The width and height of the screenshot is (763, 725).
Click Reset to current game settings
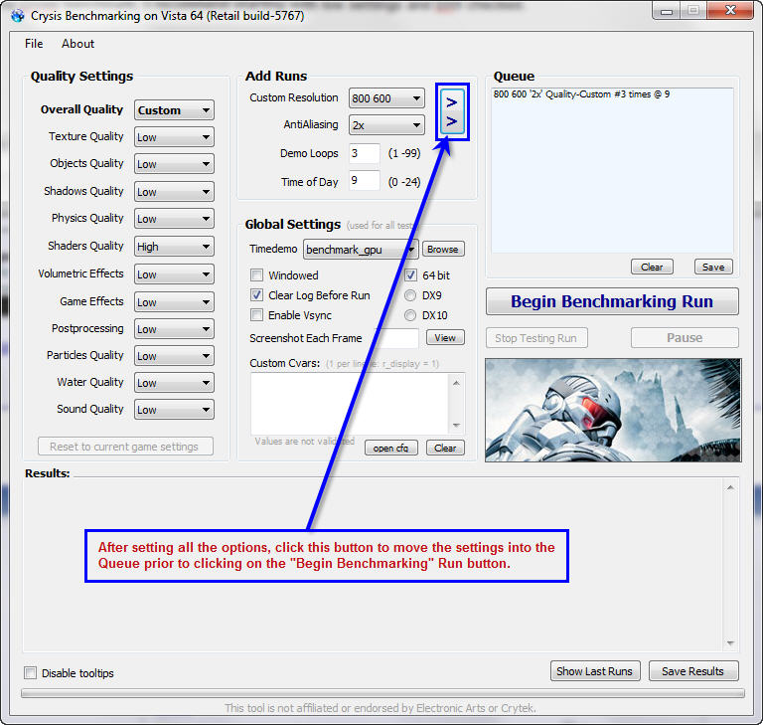click(125, 447)
